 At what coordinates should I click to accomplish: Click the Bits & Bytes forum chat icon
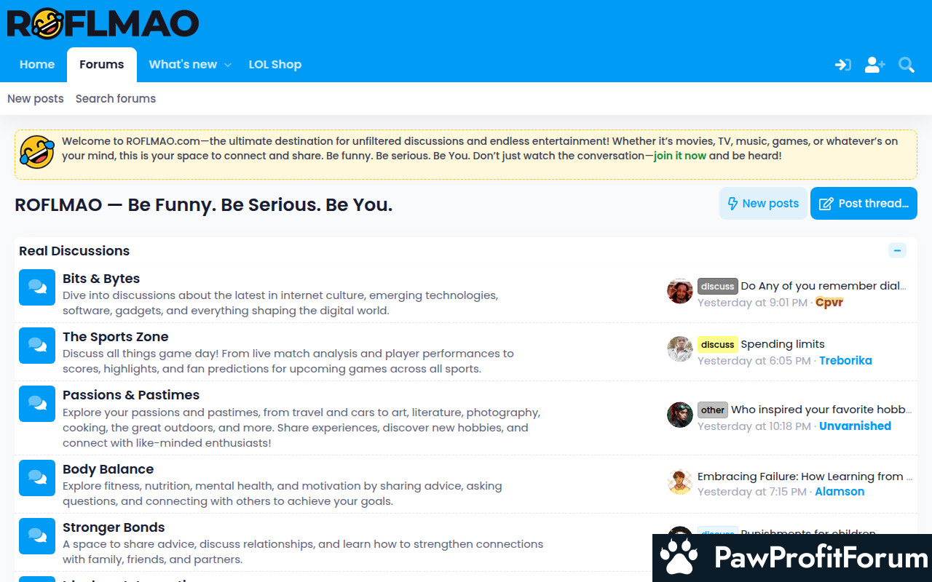click(x=37, y=287)
